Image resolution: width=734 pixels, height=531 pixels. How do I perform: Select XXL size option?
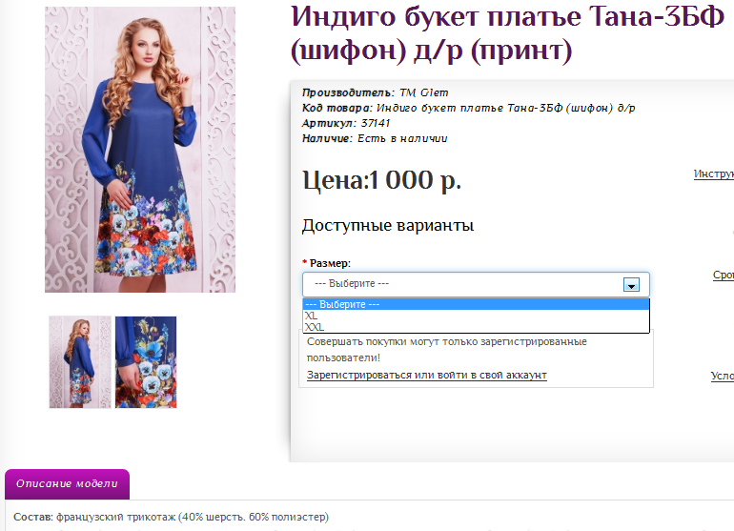coord(476,327)
